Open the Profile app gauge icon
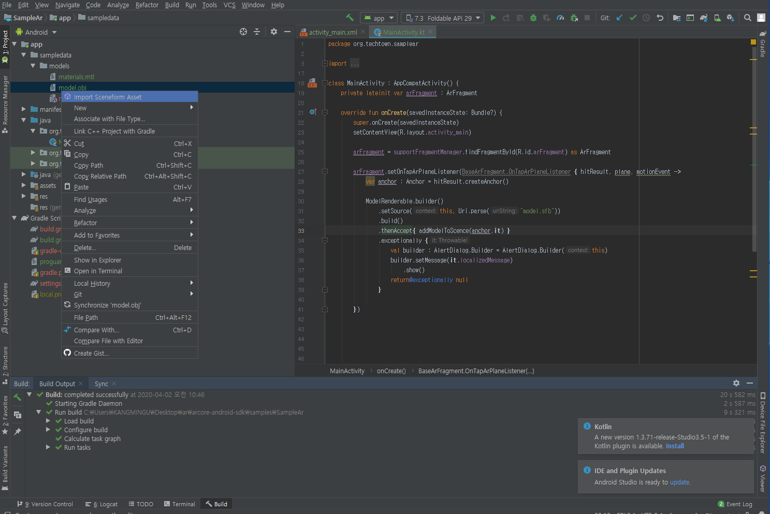This screenshot has width=770, height=514. point(560,18)
